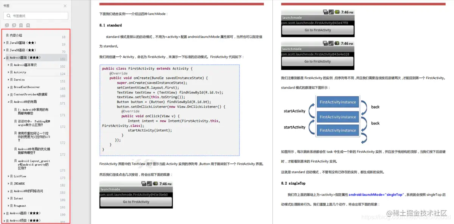
Task: Click the bookmark icon beside Service
Action: click(11, 79)
